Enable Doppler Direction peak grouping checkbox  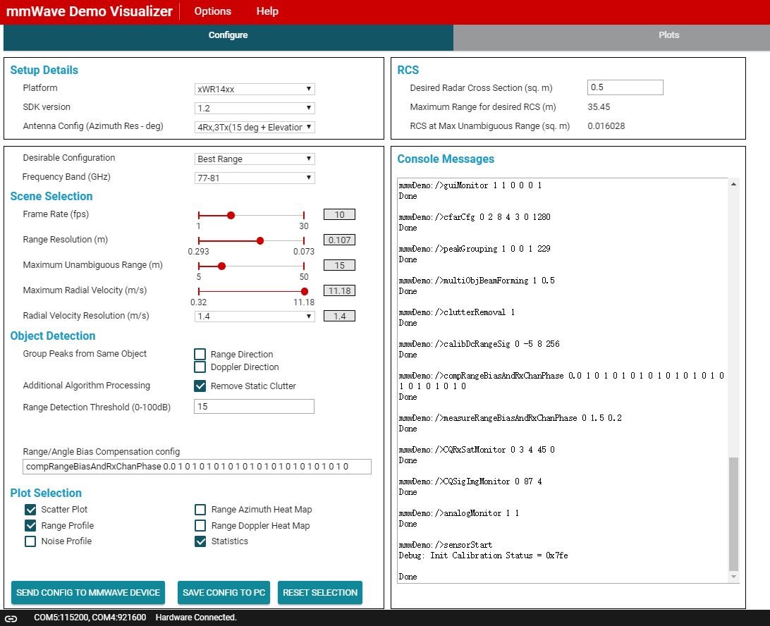click(x=200, y=367)
